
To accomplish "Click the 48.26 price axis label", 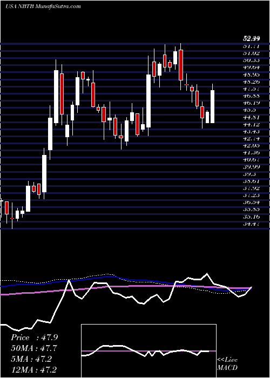I will (251, 82).
